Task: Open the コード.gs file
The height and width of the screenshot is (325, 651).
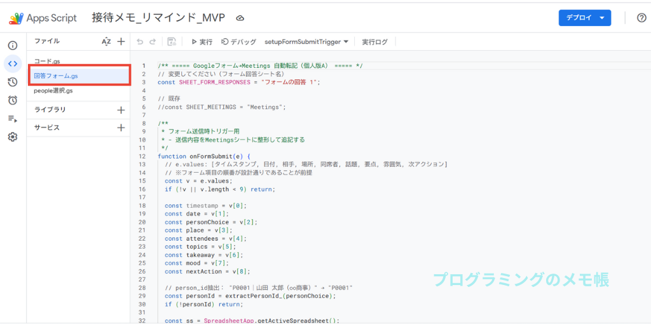Action: pyautogui.click(x=47, y=62)
